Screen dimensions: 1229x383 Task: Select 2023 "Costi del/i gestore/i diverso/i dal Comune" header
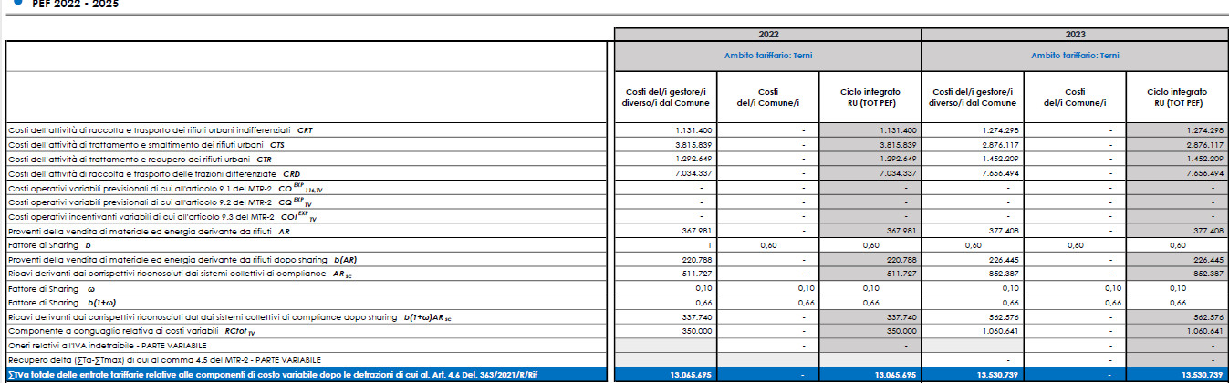tap(973, 97)
